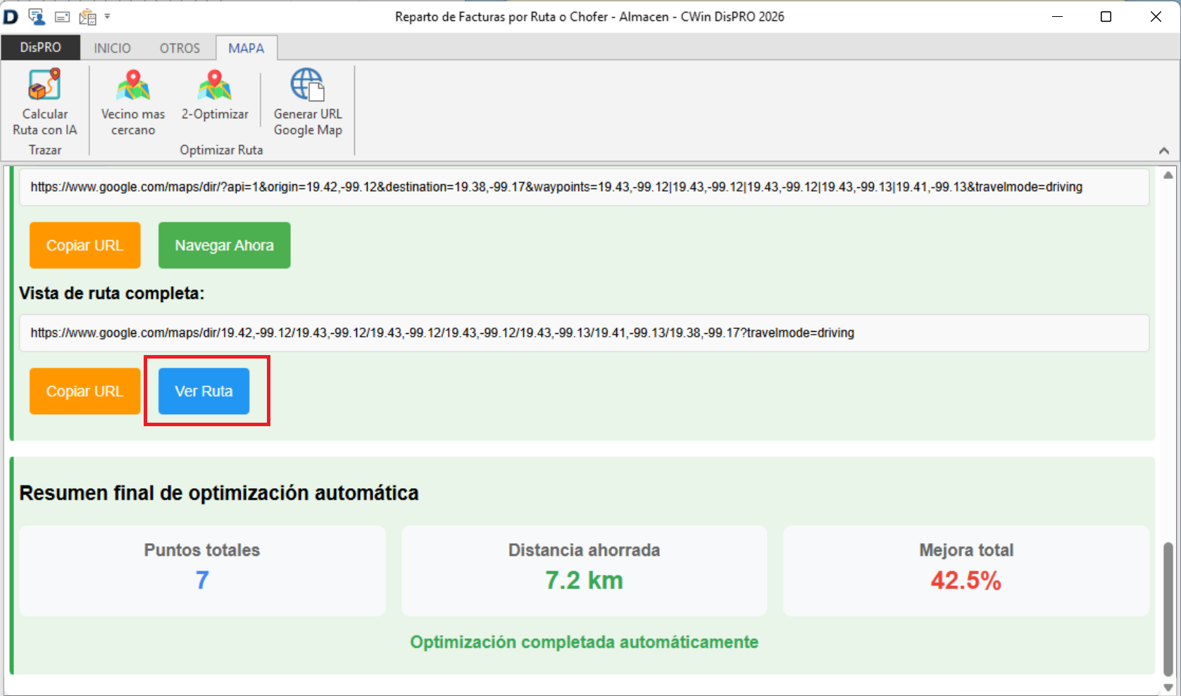Click the envelope card icon in quick access toolbar
This screenshot has width=1181, height=696.
62,15
